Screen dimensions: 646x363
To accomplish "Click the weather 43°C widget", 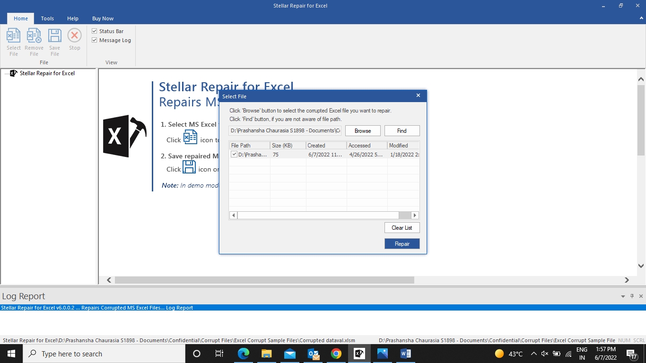I will pyautogui.click(x=509, y=354).
